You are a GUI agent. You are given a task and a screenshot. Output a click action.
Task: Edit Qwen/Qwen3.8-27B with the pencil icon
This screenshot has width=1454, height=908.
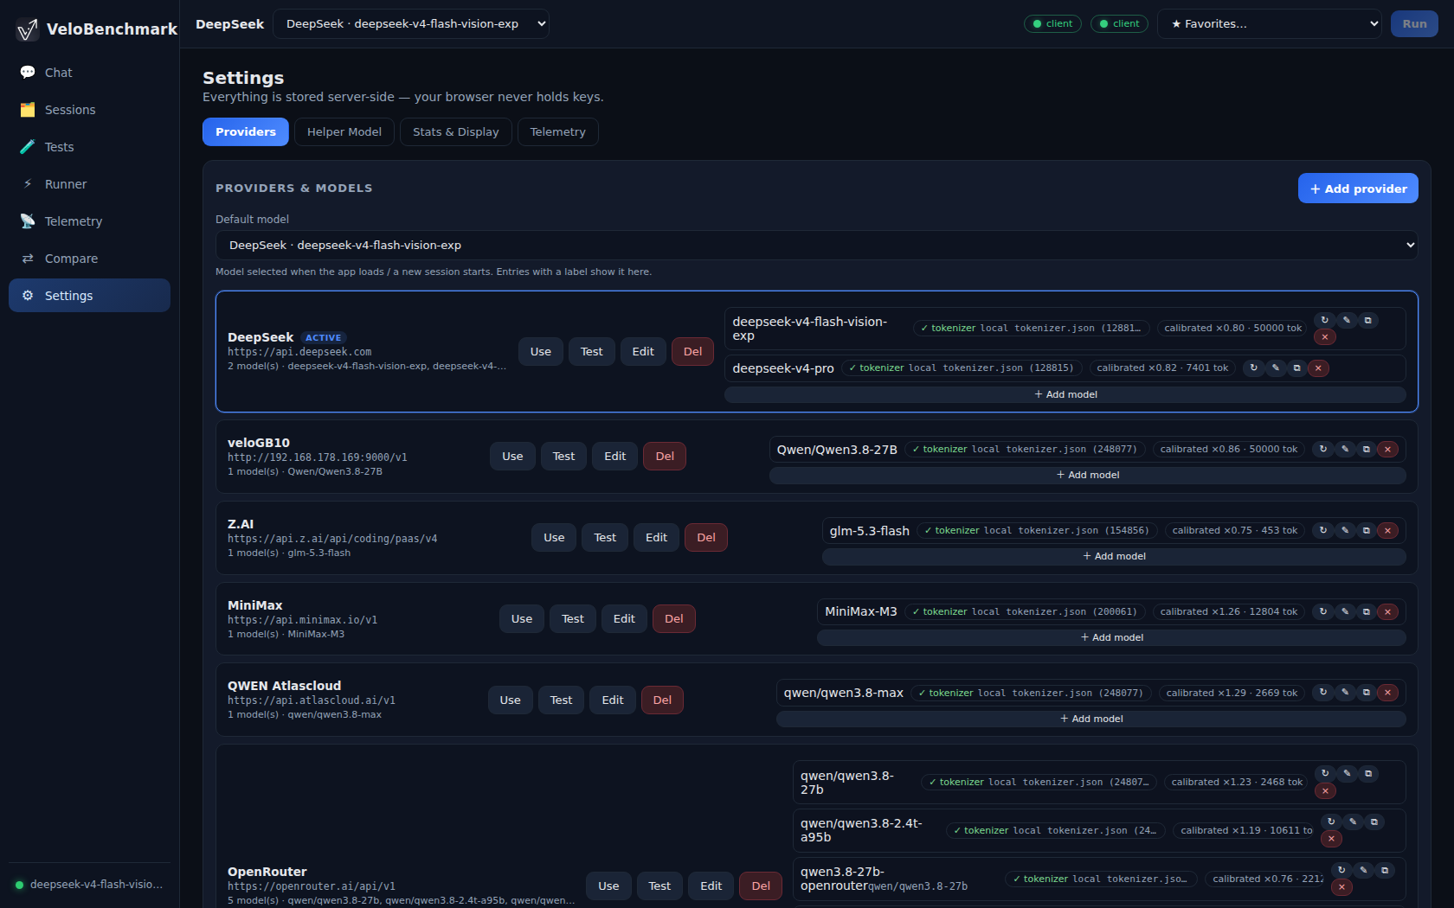click(1345, 450)
